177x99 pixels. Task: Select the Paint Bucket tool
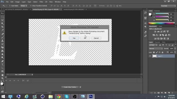coord(2,51)
